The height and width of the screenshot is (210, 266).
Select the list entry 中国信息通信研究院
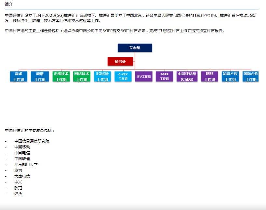click(32, 141)
